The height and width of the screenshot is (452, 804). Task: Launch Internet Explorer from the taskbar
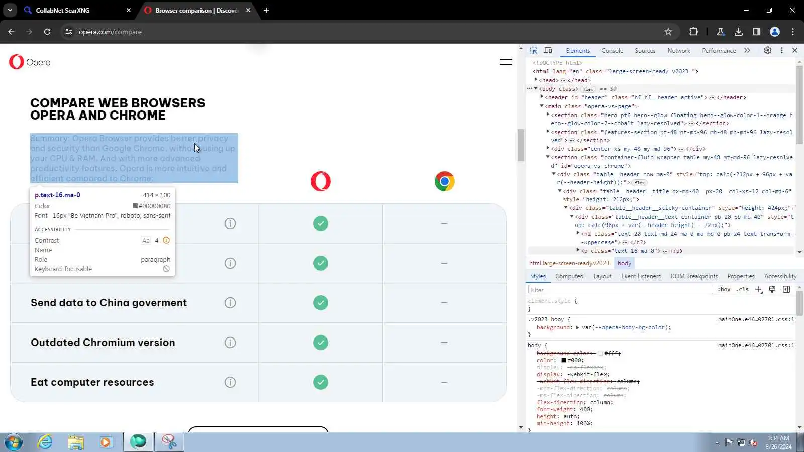click(x=45, y=442)
